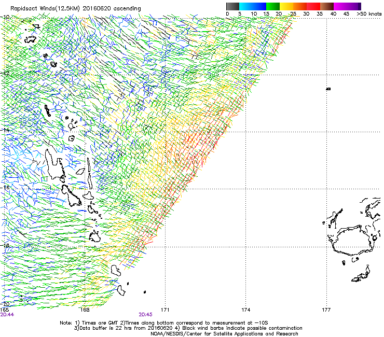Click the purple '20:44' time label
The height and width of the screenshot is (337, 384).
[x=7, y=315]
